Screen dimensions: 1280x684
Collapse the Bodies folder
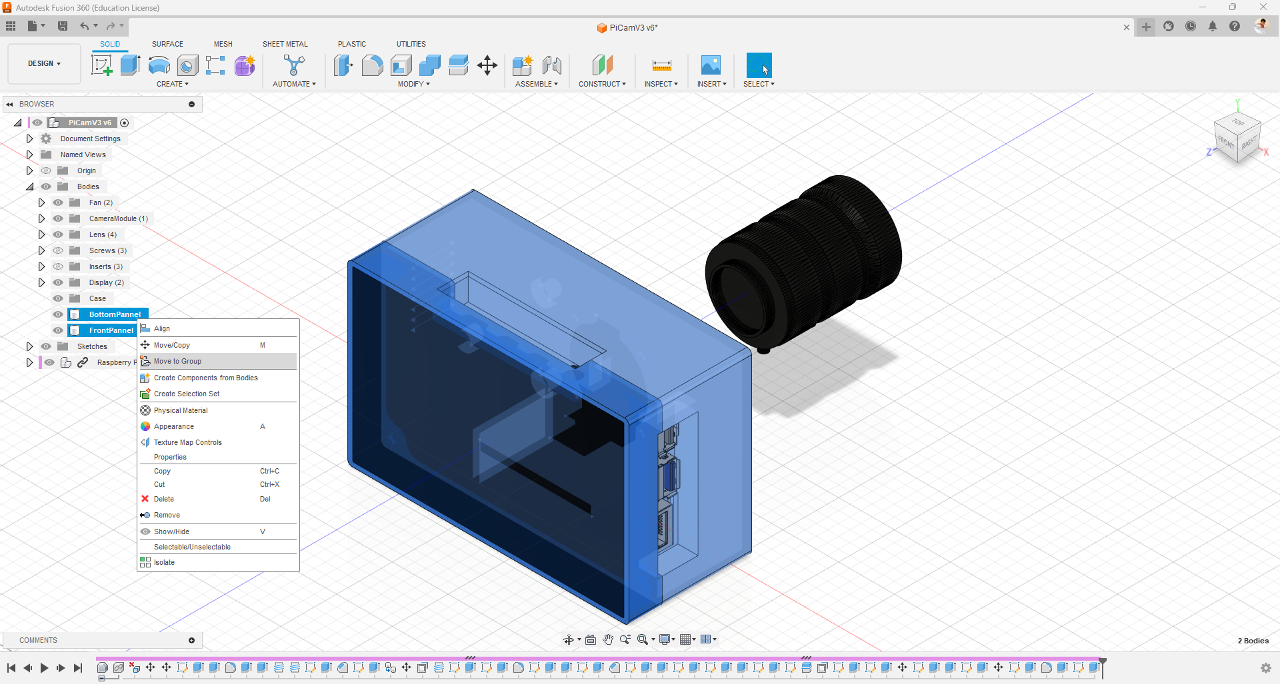point(29,186)
